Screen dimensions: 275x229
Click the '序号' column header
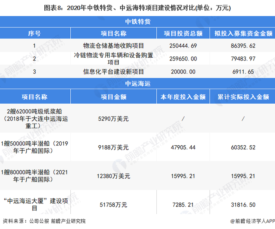point(35,33)
